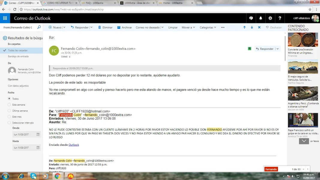Image resolution: width=320 pixels, height=180 pixels.
Task: Click Eliminar in the toolbar
Action: (105, 27)
